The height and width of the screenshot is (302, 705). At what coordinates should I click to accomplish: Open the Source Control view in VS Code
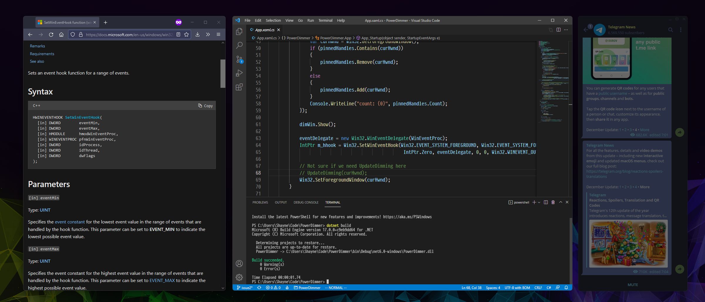click(239, 59)
